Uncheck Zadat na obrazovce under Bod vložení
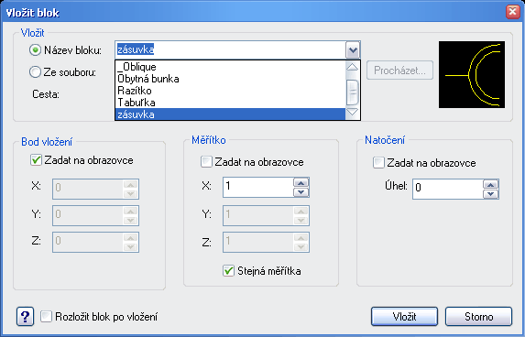Screen dimensions: 525x337 pos(36,160)
